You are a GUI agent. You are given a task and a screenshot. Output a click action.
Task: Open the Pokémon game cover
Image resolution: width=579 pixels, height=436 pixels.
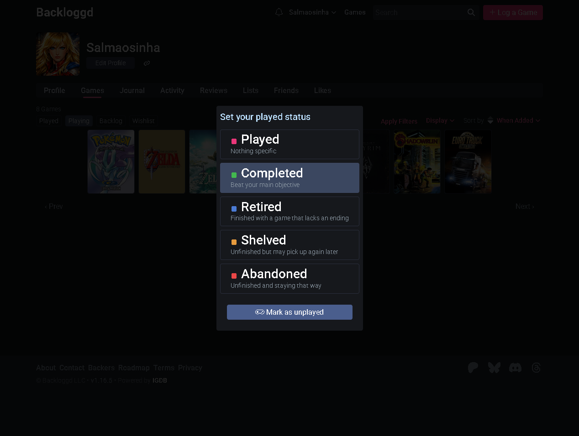pos(111,161)
